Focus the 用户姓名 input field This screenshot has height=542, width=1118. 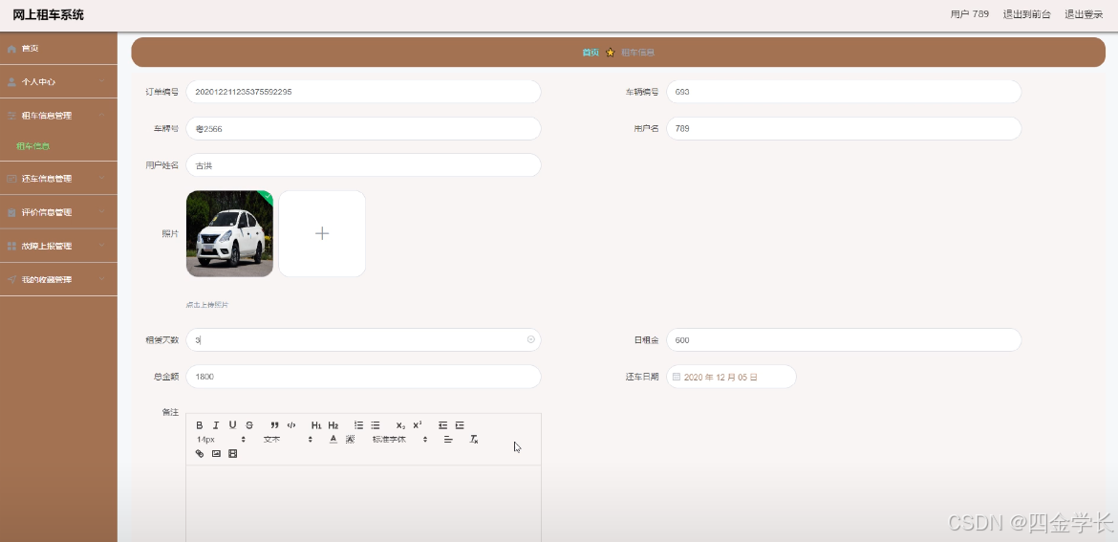tap(364, 164)
